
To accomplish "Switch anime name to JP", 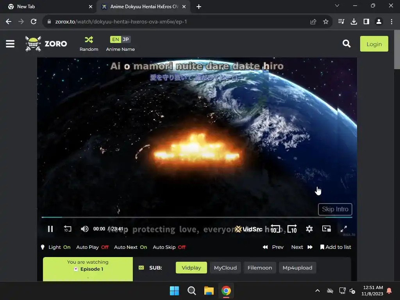I will pyautogui.click(x=126, y=39).
